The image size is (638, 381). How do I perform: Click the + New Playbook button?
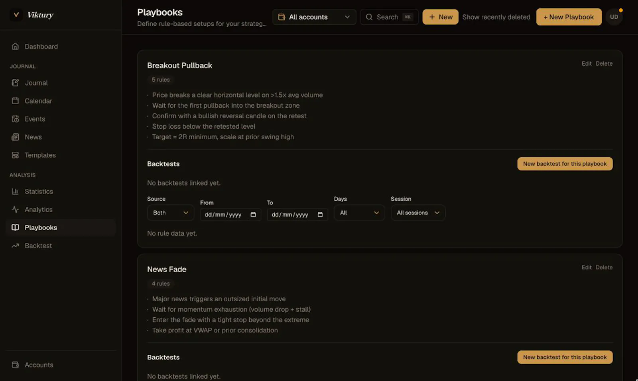coord(569,17)
